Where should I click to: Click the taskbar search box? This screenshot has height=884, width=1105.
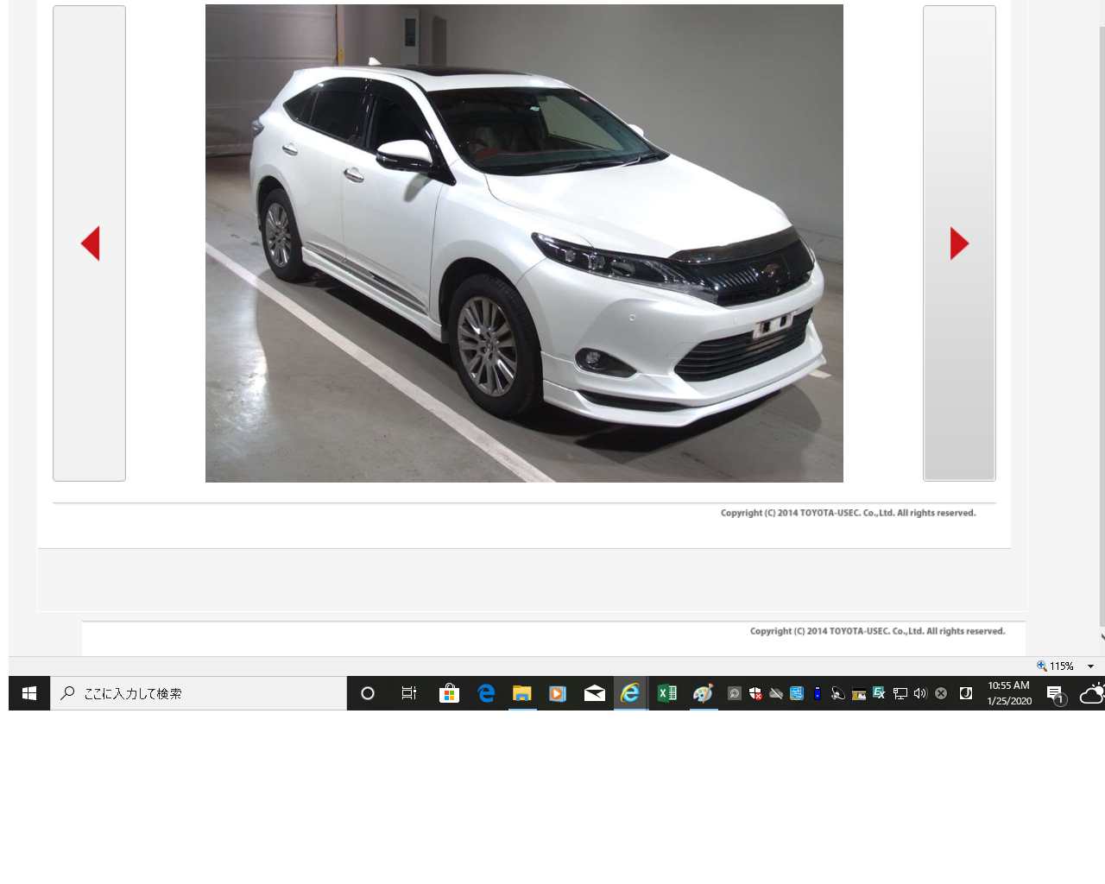[199, 693]
